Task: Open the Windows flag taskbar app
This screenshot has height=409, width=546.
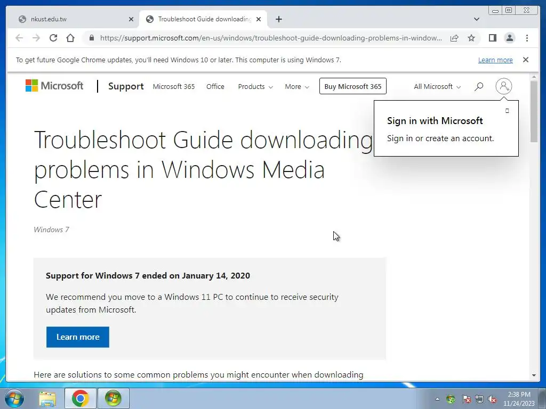Action: click(x=113, y=398)
